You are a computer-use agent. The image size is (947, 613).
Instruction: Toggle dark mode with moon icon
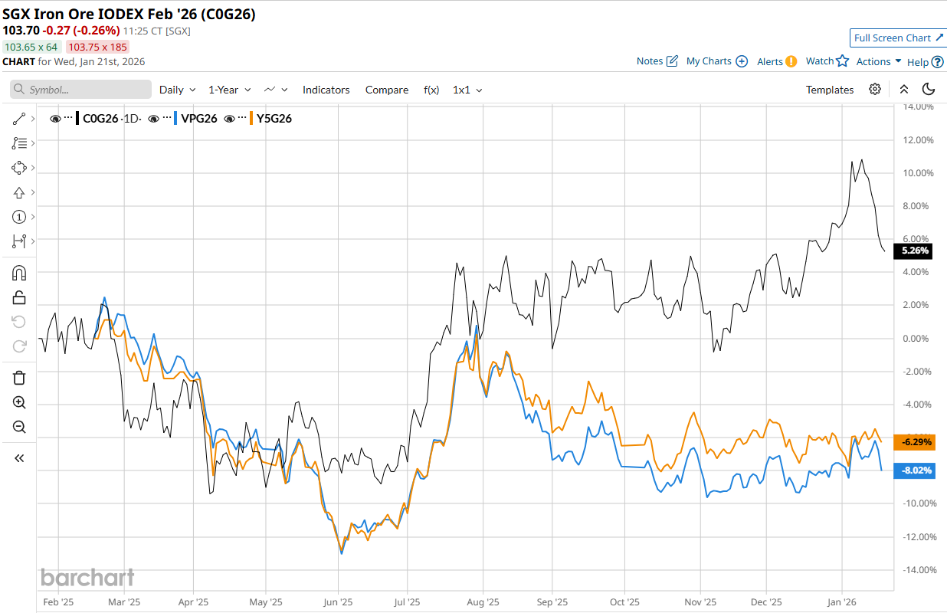point(929,90)
